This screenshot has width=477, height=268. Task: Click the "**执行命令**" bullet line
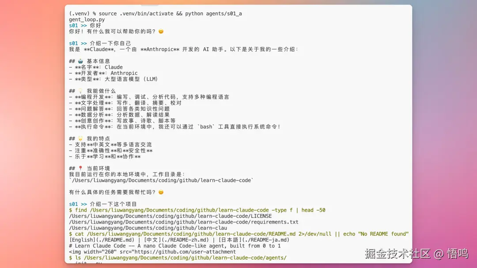point(174,127)
